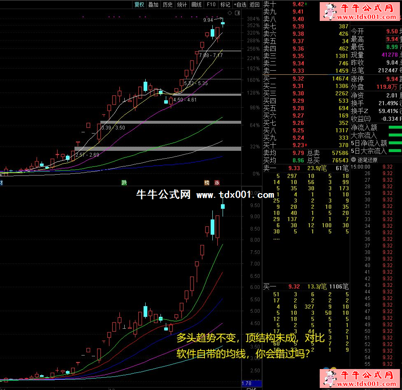Open the 叠加 overlay tool
The width and height of the screenshot is (402, 390).
[x=153, y=5]
